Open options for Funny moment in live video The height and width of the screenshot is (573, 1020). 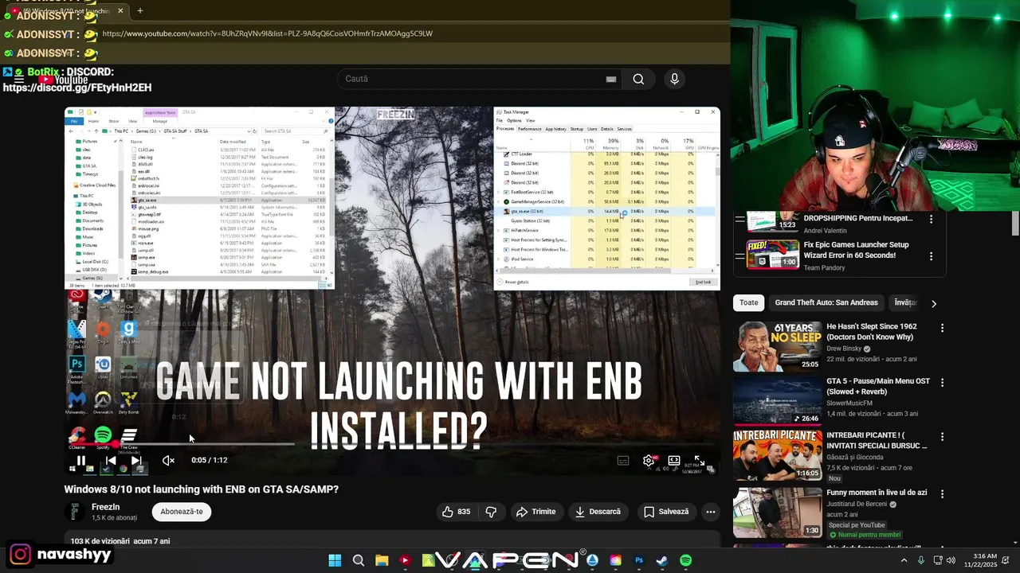coord(942,494)
